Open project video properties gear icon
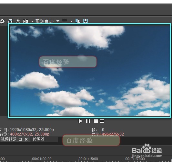Viewport: 172px width, 162px height. point(2,21)
